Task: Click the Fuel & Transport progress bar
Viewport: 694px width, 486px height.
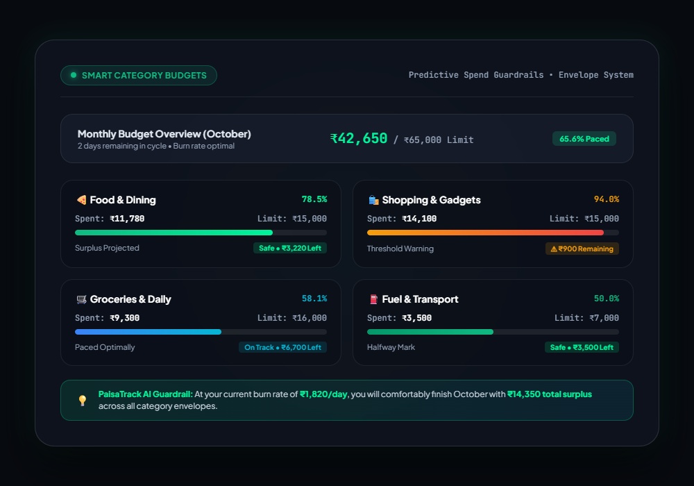Action: coord(493,332)
